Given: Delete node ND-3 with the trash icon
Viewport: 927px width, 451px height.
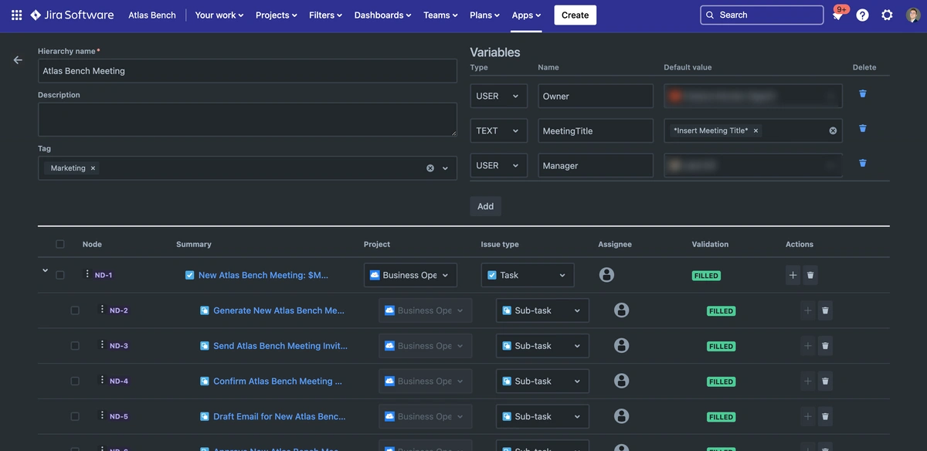Looking at the screenshot, I should point(825,346).
